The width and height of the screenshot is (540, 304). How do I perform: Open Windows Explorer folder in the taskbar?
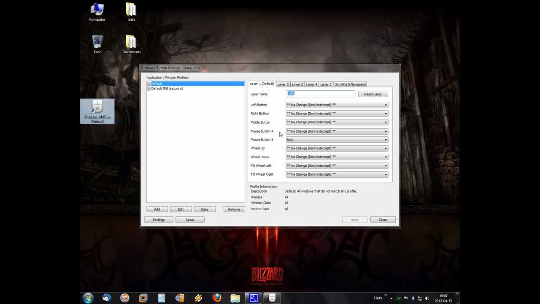coord(235,298)
